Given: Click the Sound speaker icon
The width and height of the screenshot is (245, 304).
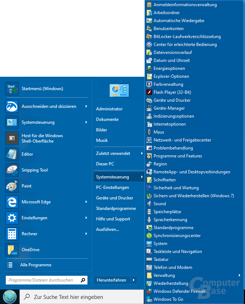Looking at the screenshot, I should [x=149, y=204].
